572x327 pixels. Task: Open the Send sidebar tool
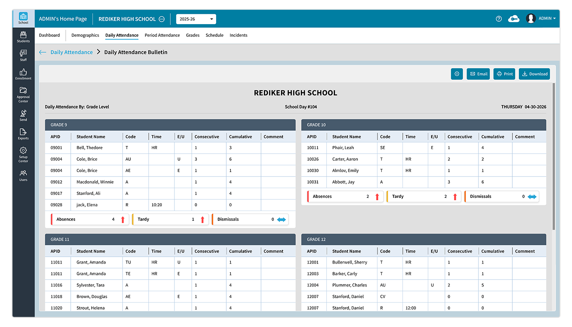(x=23, y=115)
